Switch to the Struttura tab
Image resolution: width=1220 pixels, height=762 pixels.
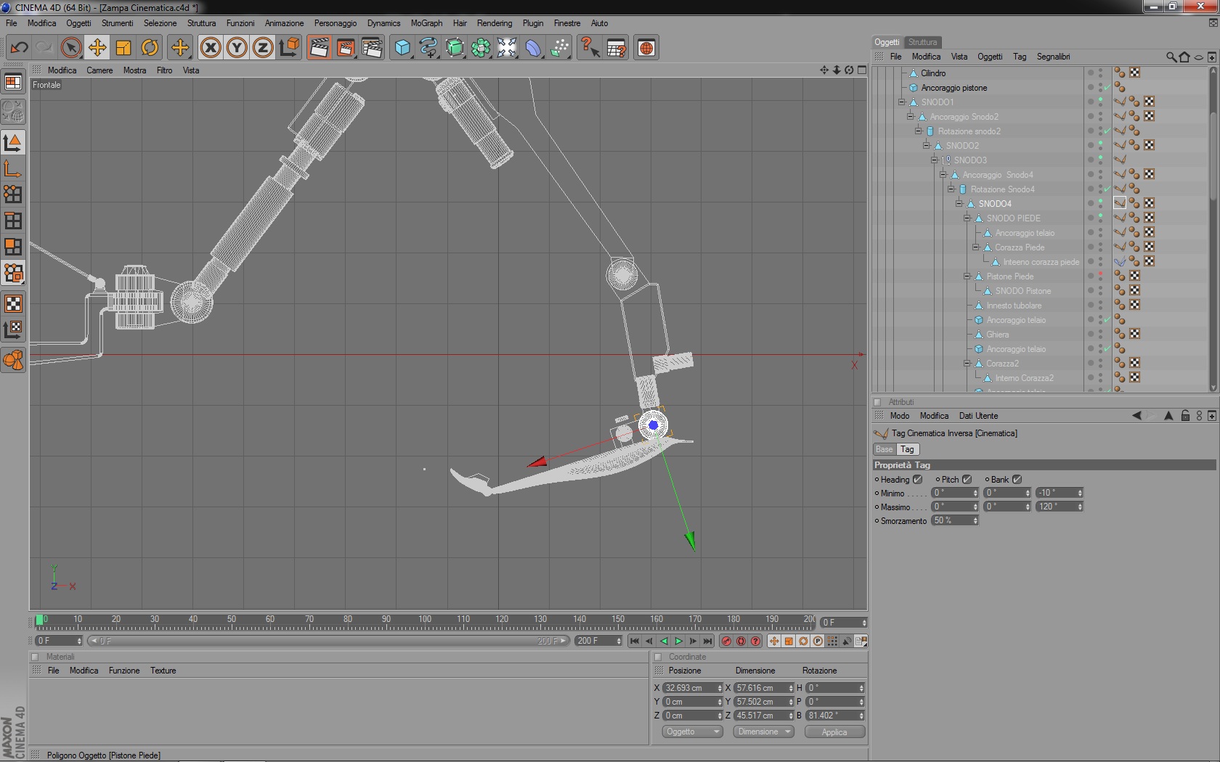tap(922, 42)
